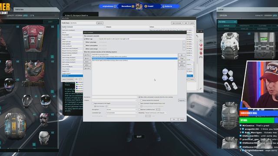Enable 'Send command to this target' checkbox

pos(93,103)
